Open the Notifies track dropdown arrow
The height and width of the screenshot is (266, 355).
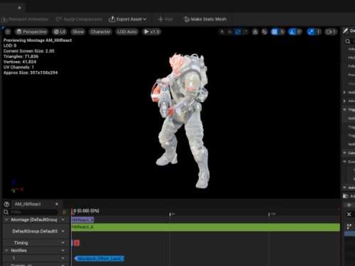click(x=62, y=250)
